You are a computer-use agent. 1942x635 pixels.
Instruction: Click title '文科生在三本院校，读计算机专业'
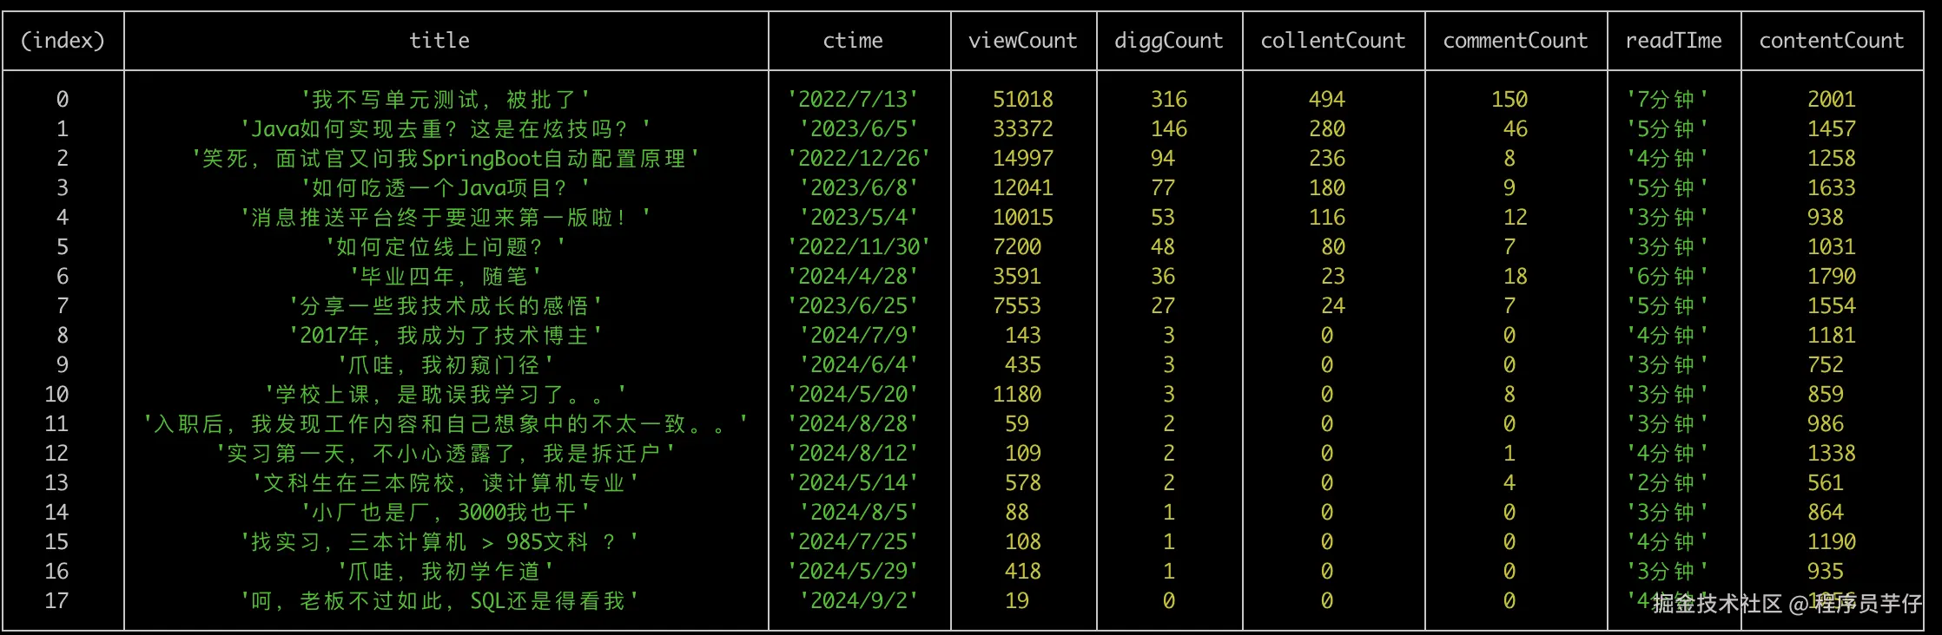(x=446, y=483)
